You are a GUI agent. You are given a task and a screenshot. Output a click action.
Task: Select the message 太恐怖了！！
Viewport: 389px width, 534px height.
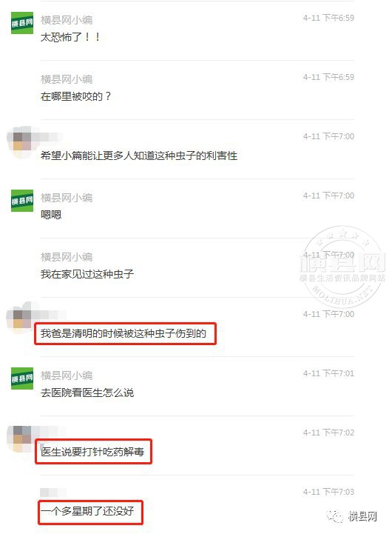tap(70, 37)
